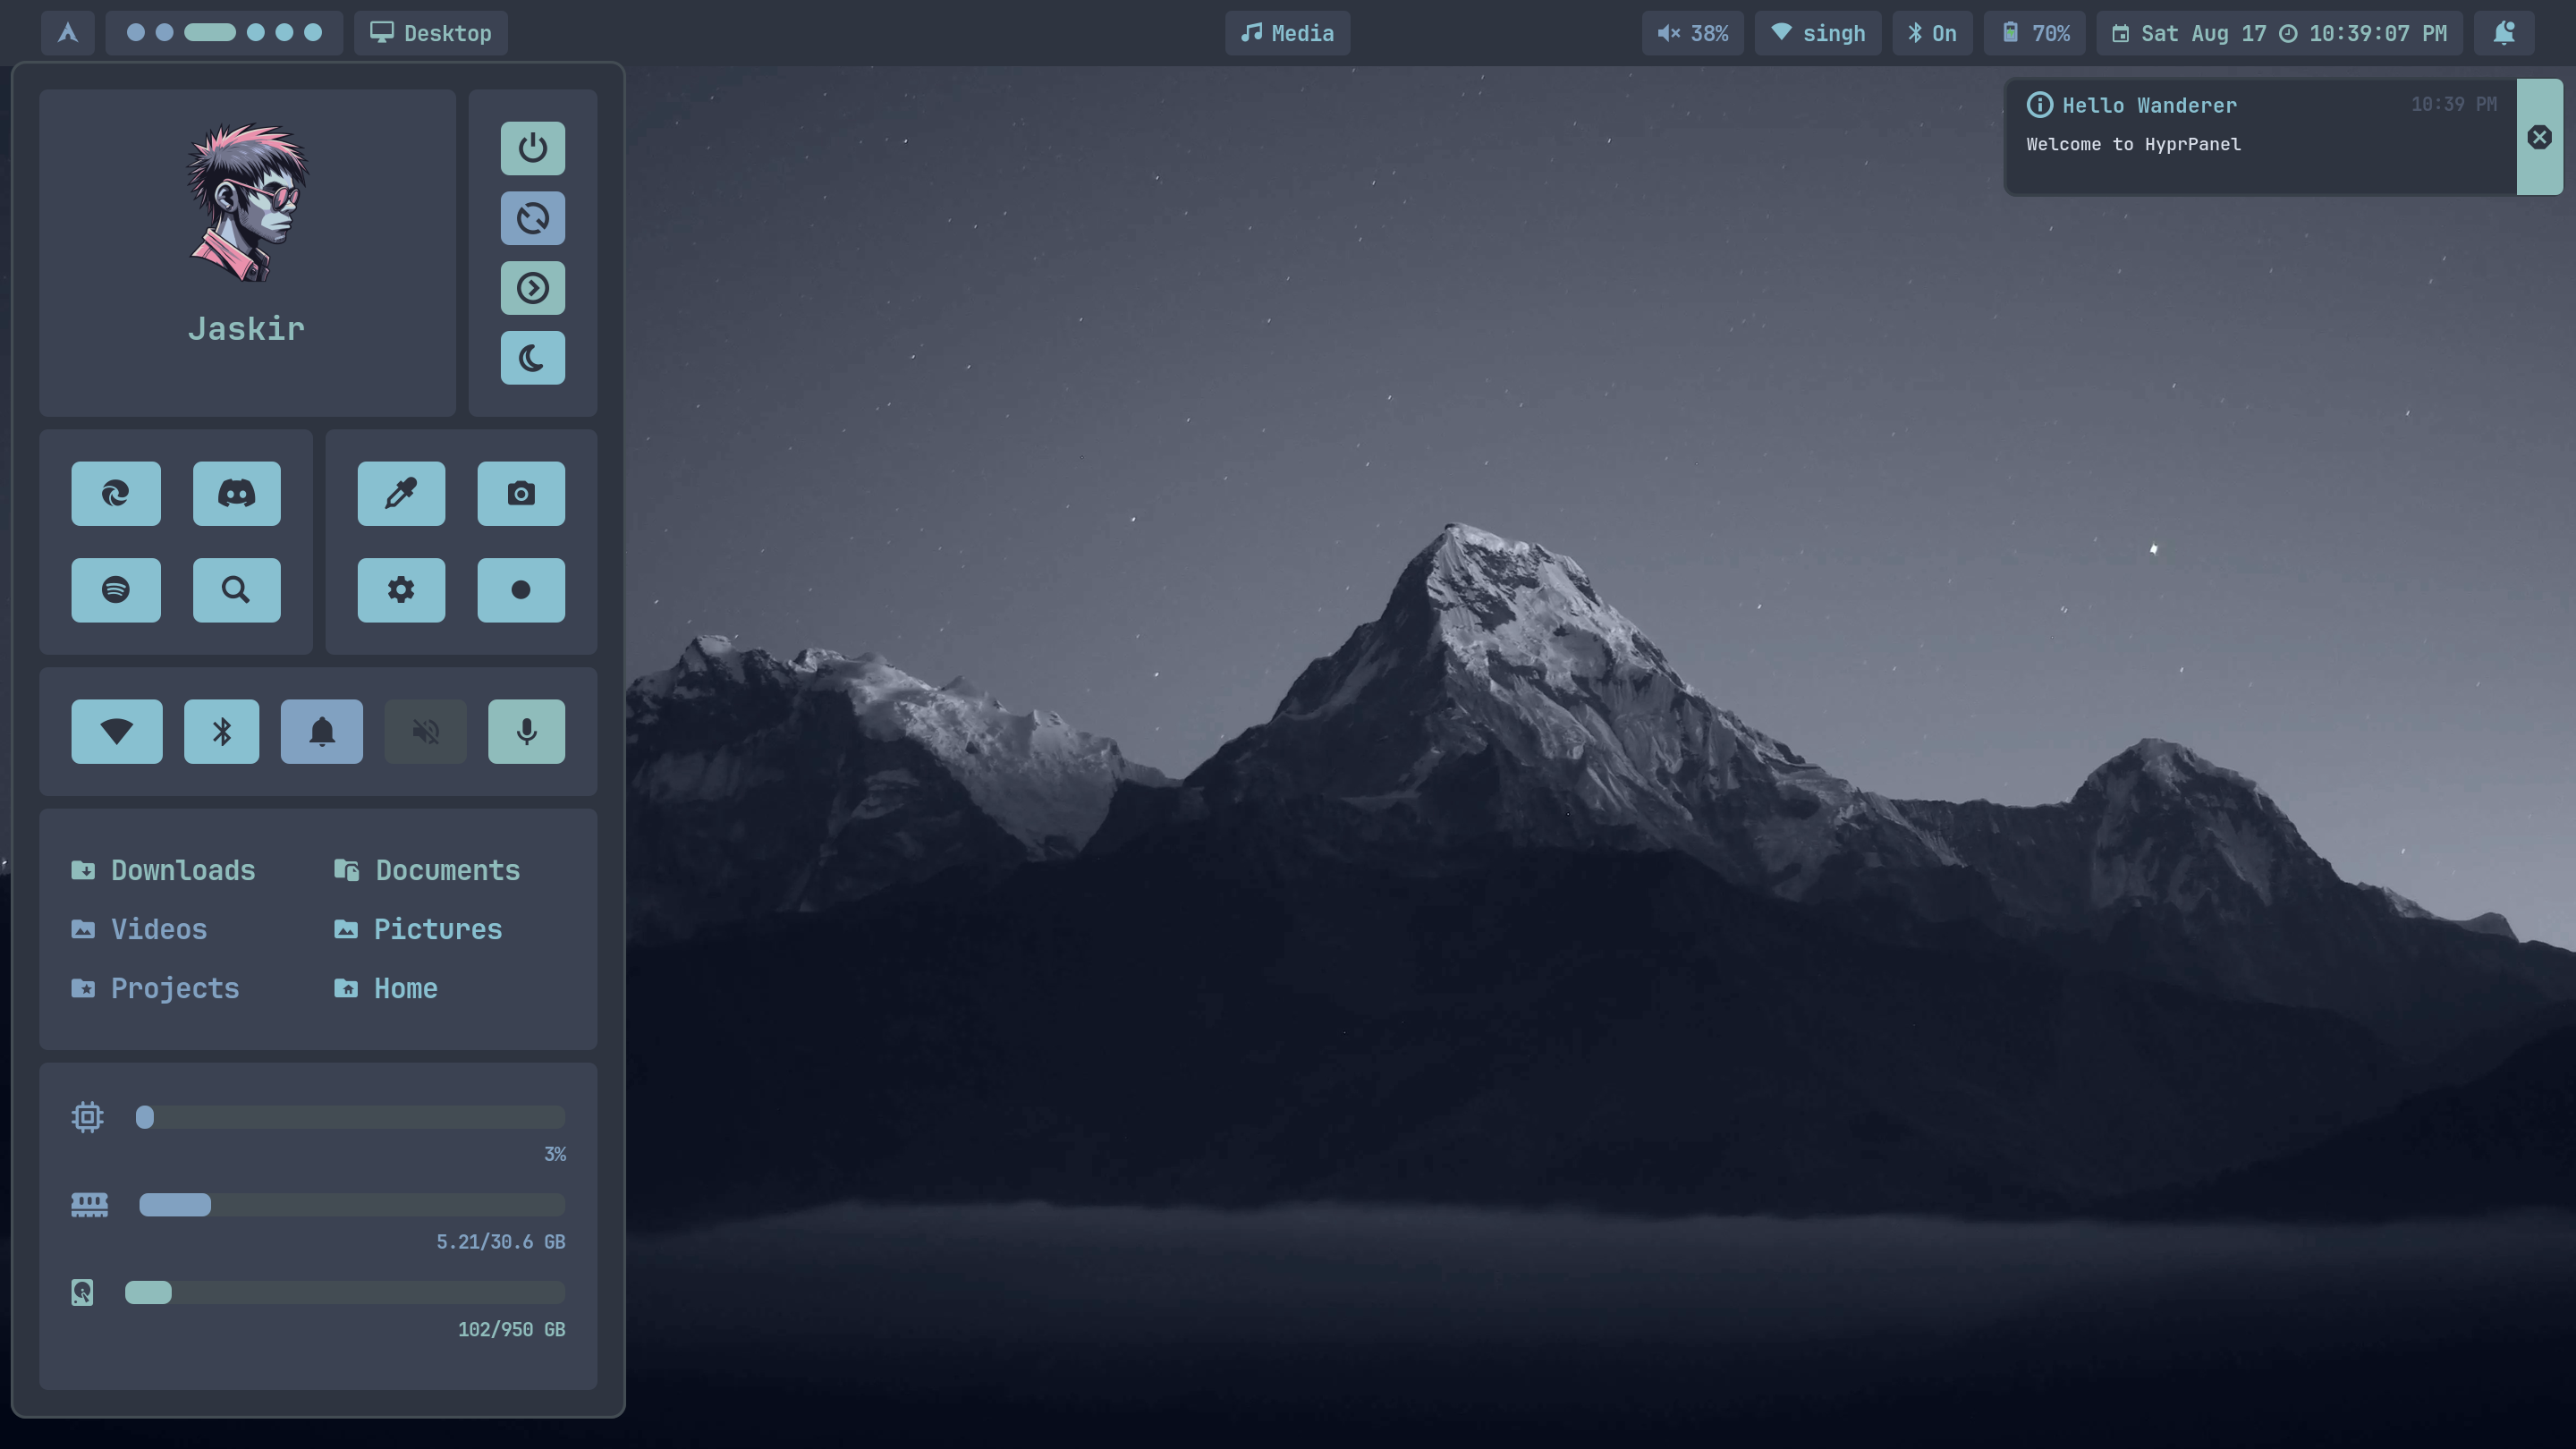This screenshot has height=1449, width=2576.
Task: Launch Discord from shortcuts
Action: [236, 493]
